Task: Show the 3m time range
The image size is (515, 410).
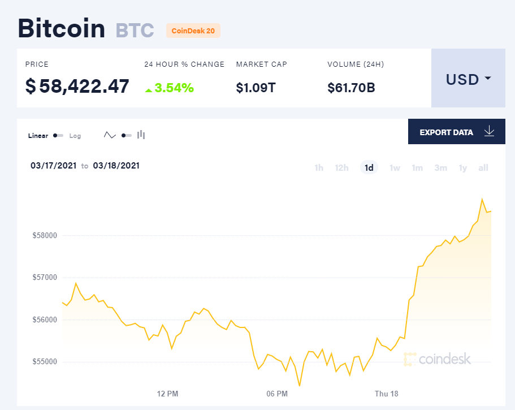Action: pyautogui.click(x=441, y=167)
